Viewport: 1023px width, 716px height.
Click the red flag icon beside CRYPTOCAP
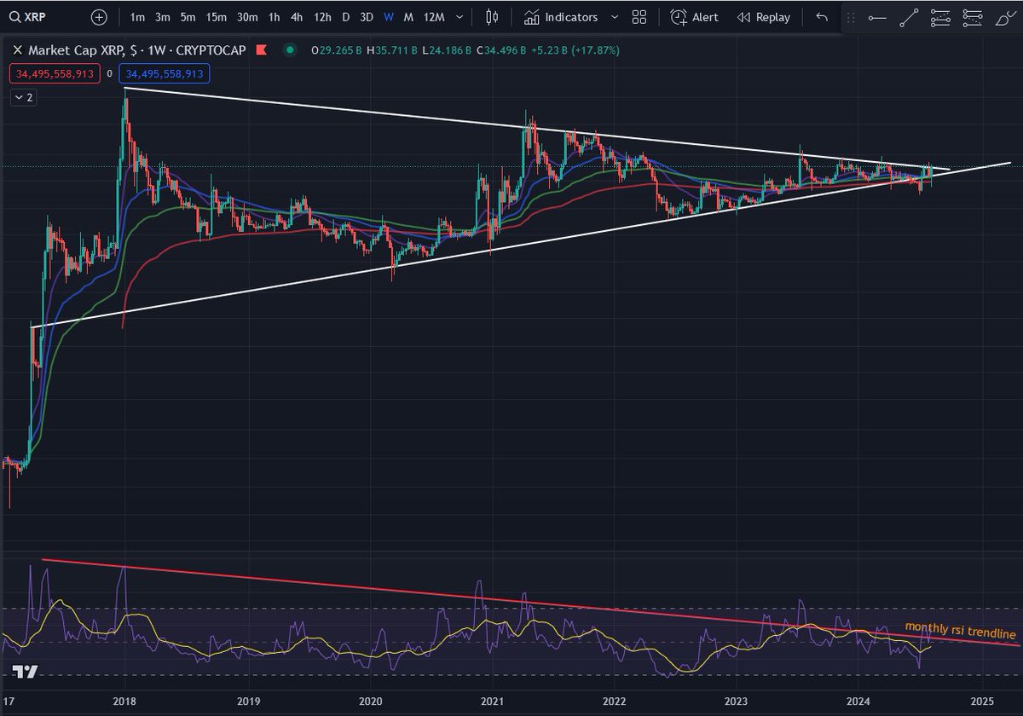262,51
